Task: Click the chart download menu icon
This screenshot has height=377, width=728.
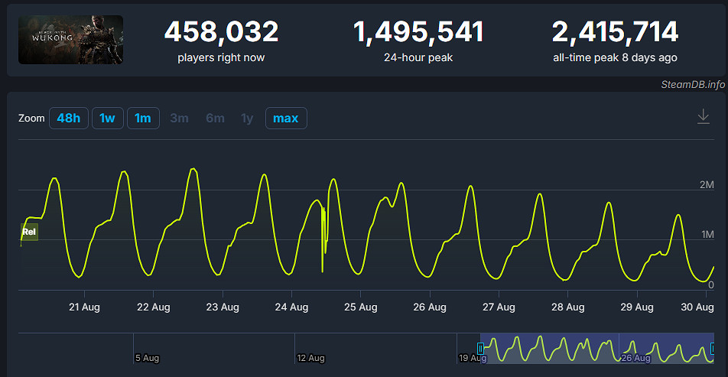Action: (704, 117)
